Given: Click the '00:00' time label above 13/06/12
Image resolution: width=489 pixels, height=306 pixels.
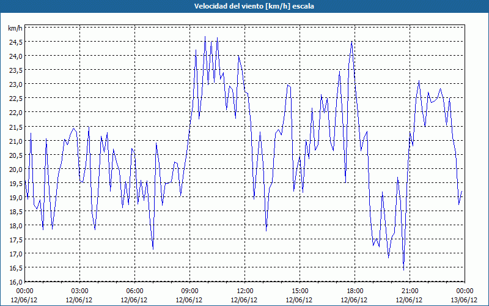Looking at the screenshot, I should tap(465, 291).
